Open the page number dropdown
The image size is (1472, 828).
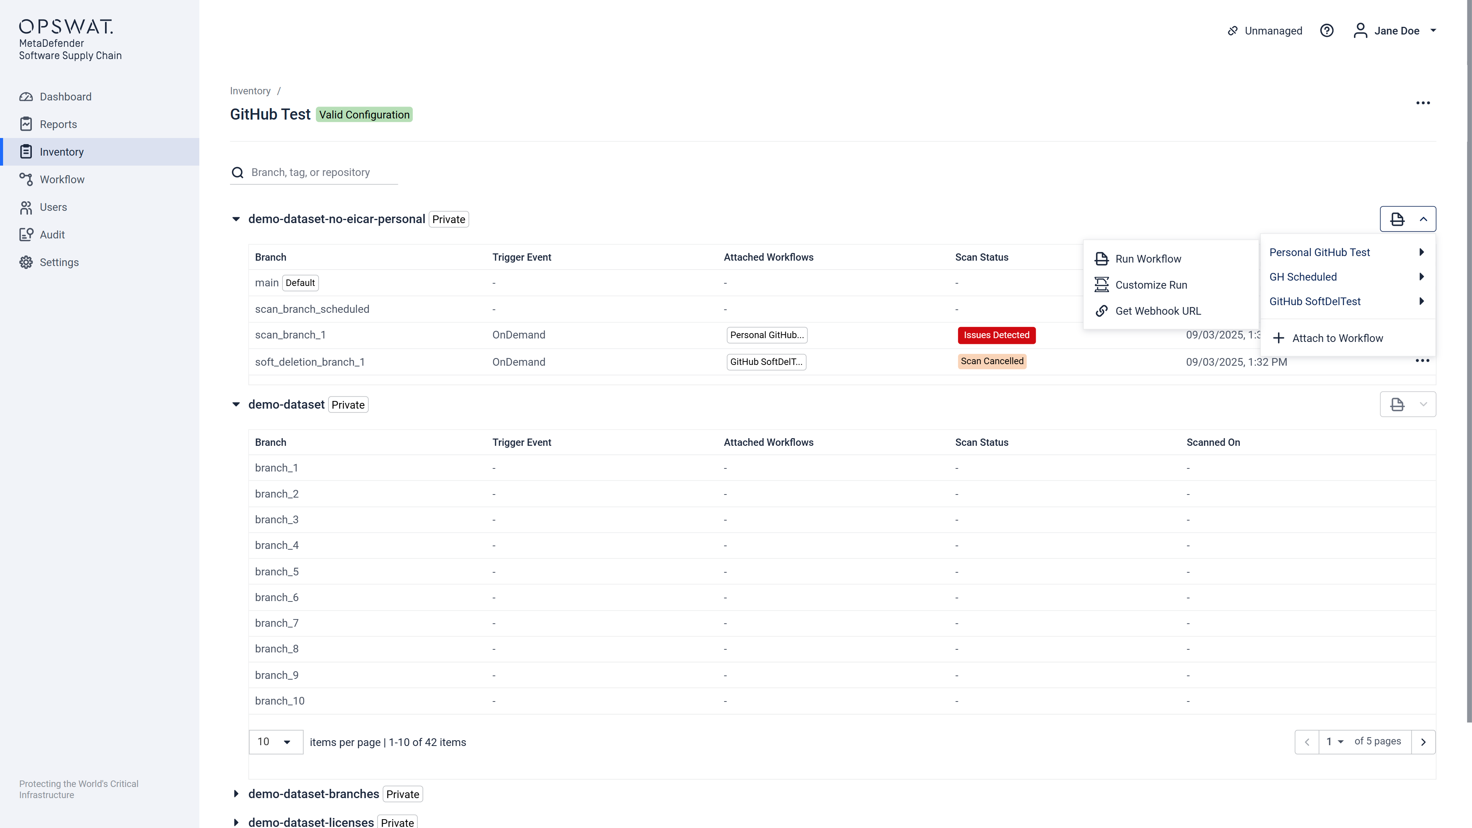pyautogui.click(x=1335, y=742)
